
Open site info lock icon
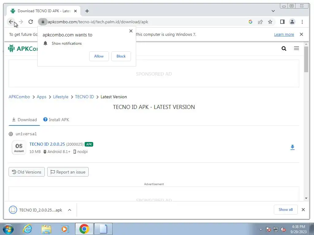pyautogui.click(x=43, y=22)
